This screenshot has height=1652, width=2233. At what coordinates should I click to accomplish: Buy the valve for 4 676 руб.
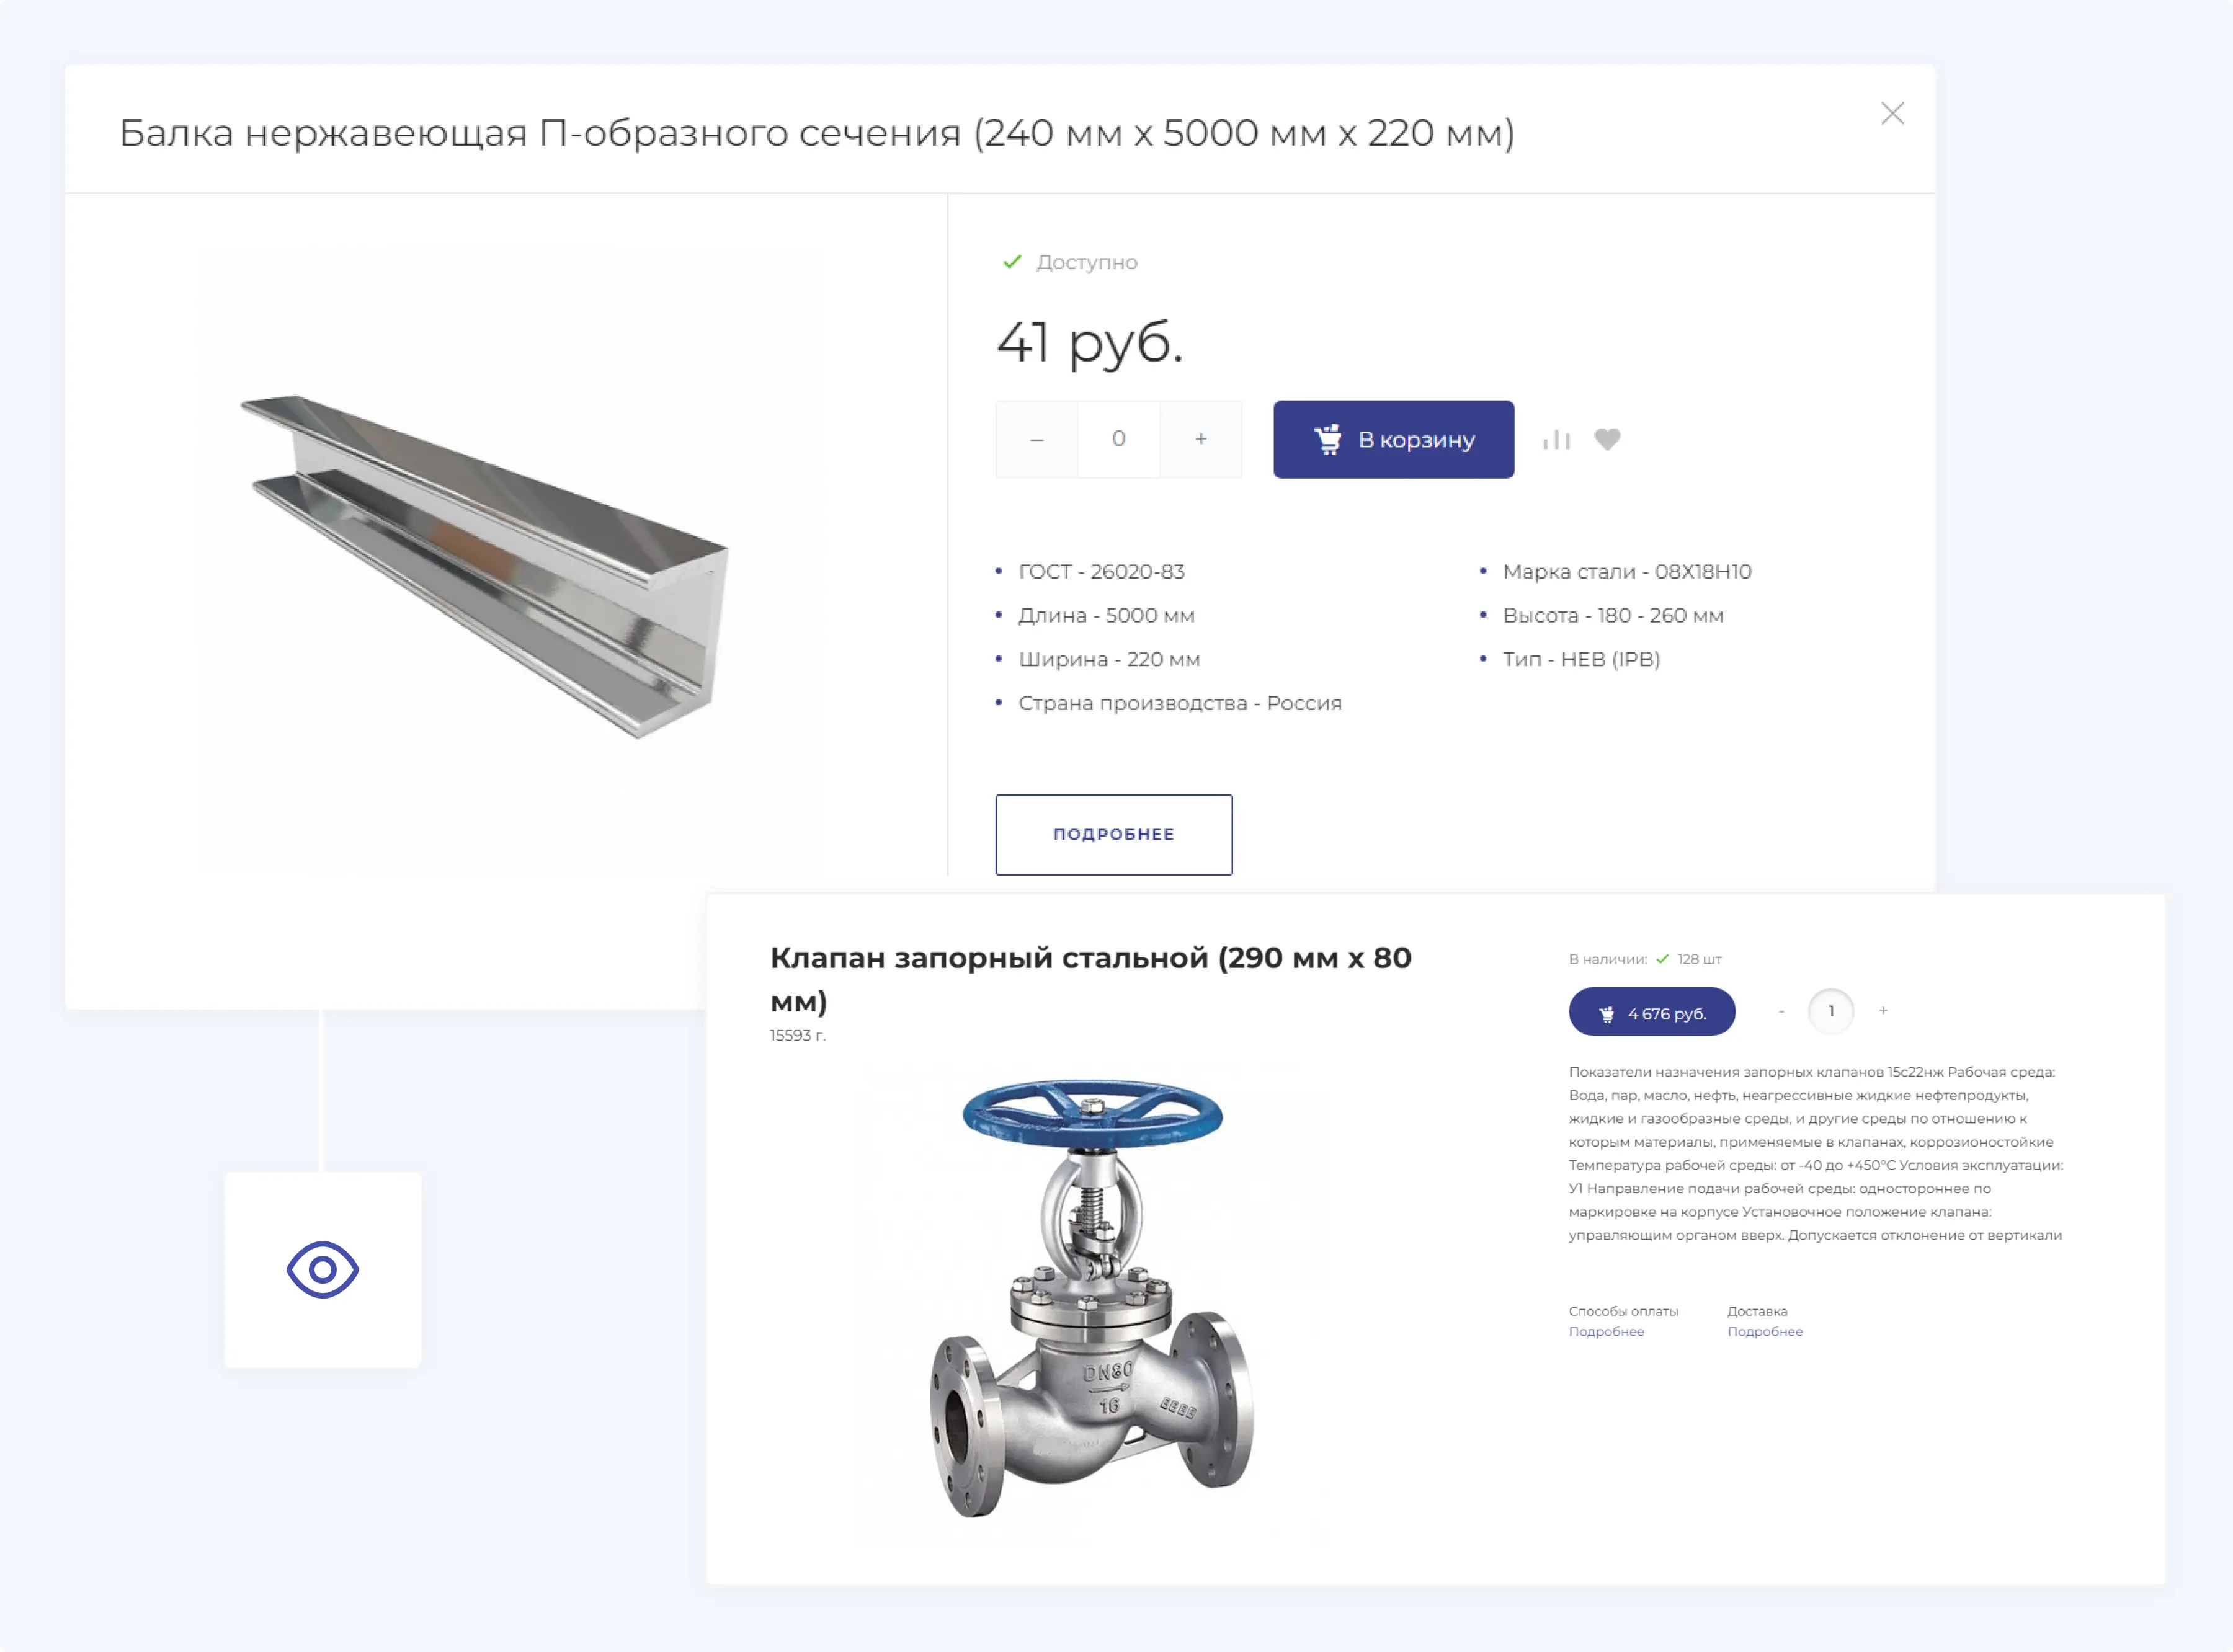(x=1652, y=1012)
